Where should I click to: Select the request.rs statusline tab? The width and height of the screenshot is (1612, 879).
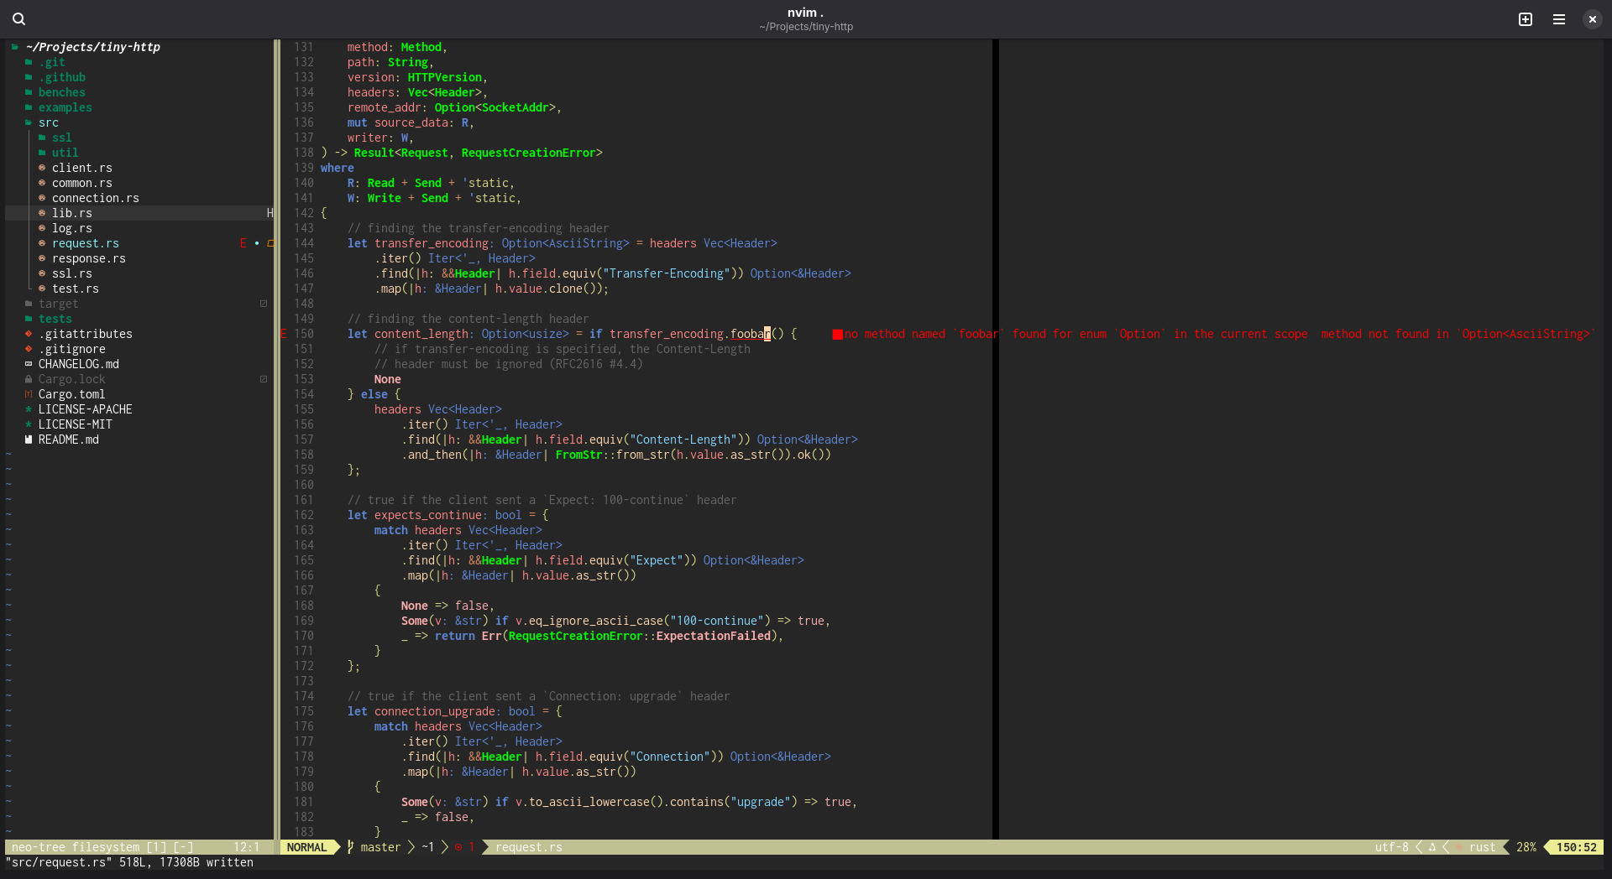527,847
